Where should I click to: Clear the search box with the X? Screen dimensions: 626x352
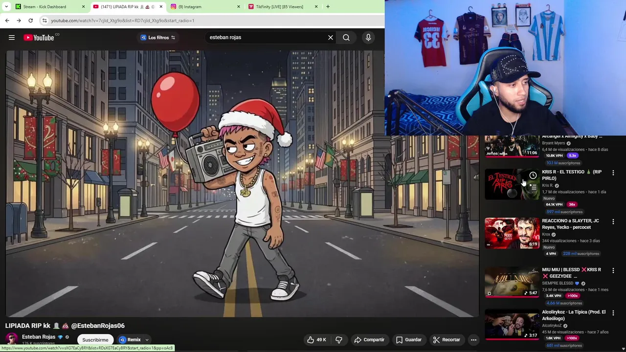coord(331,38)
